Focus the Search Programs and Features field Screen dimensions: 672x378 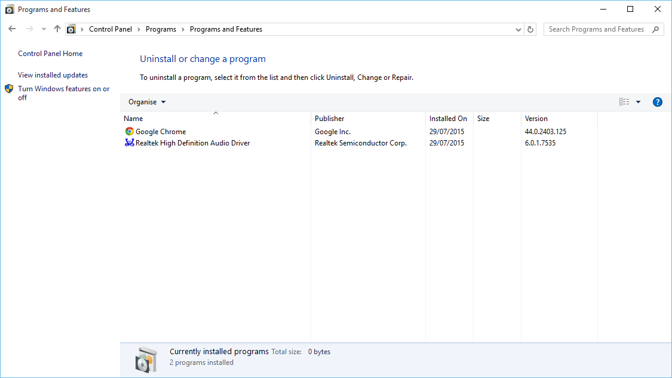(596, 29)
